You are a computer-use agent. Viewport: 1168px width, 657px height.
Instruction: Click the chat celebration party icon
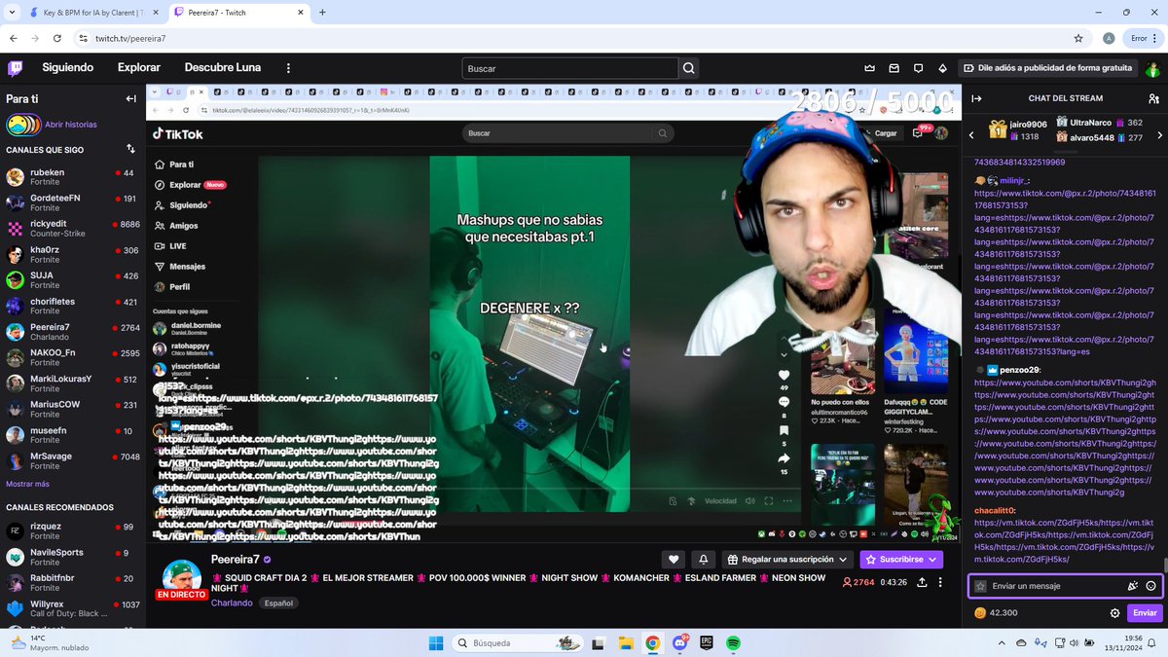tap(1132, 586)
